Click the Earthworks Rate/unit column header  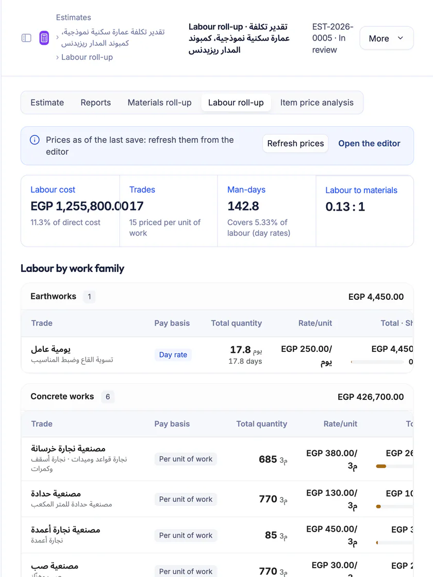(x=315, y=323)
